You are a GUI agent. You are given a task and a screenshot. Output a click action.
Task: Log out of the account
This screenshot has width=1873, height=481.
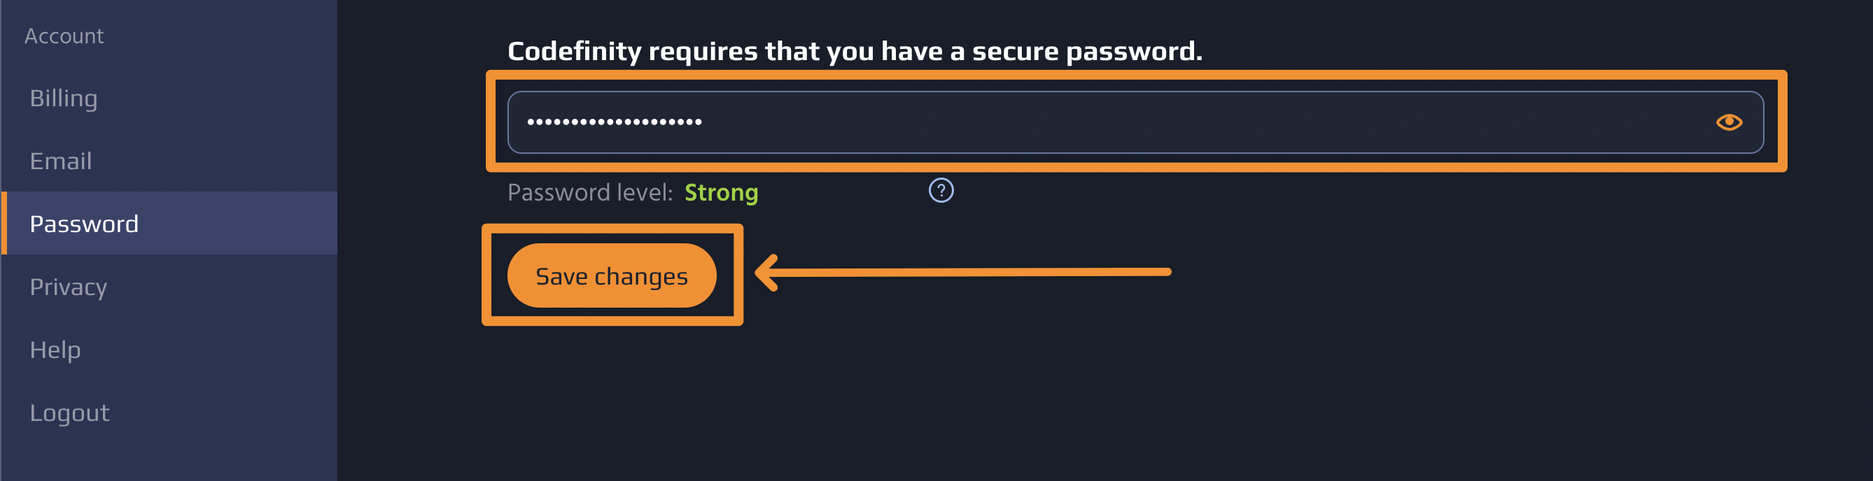70,412
